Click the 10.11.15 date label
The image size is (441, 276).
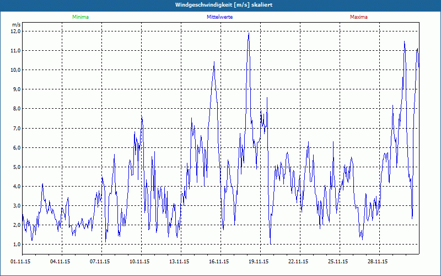pos(139,262)
